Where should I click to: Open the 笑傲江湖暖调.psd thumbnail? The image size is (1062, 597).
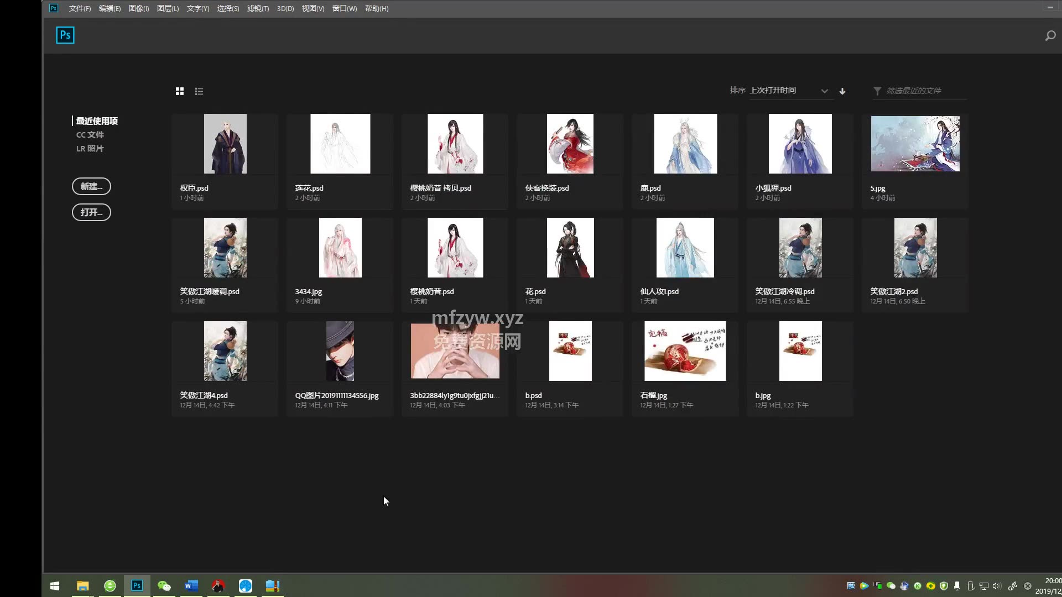point(225,247)
